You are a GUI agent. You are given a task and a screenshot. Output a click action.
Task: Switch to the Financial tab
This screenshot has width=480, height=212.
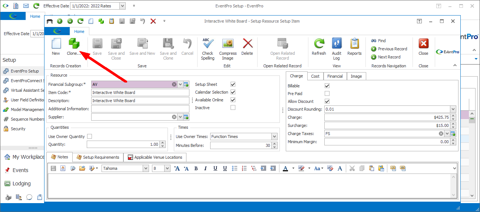click(335, 76)
